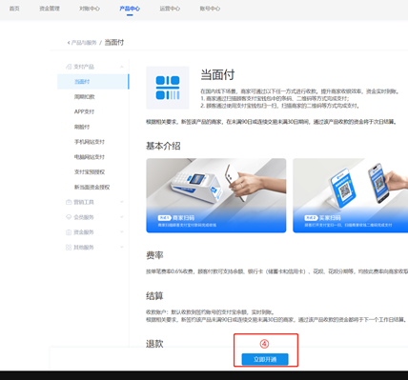This screenshot has width=408, height=380.
Task: Select 当面付 in the sidebar
Action: [x=92, y=82]
